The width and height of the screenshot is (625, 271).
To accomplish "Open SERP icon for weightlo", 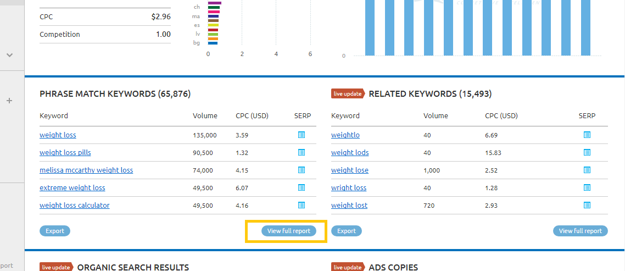I will tap(587, 135).
